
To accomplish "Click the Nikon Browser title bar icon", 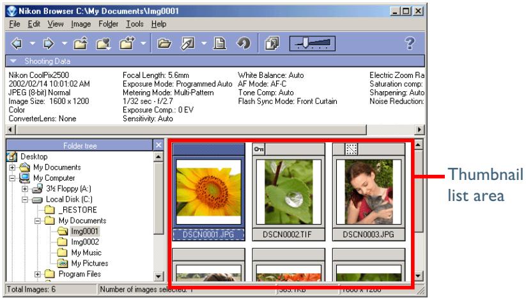I will coord(12,11).
